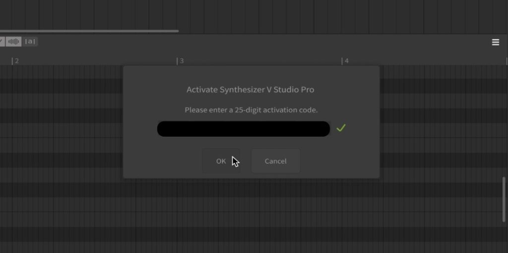
Task: Click the empty piano roll grid below the dialog
Action: pyautogui.click(x=248, y=213)
